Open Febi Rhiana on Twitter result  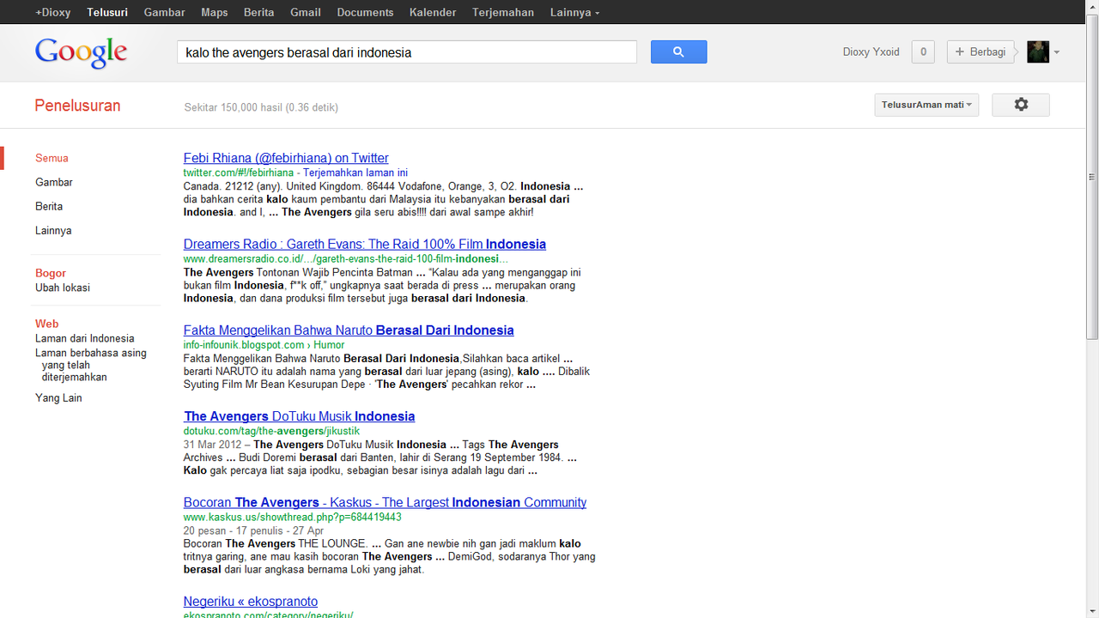click(x=286, y=158)
